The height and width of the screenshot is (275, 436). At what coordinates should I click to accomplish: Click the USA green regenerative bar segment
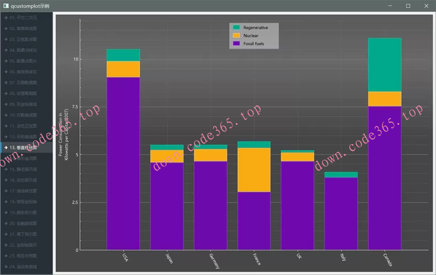123,55
